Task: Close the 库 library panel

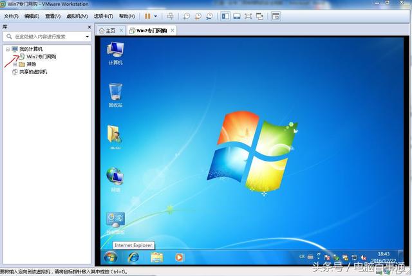Action: click(89, 27)
